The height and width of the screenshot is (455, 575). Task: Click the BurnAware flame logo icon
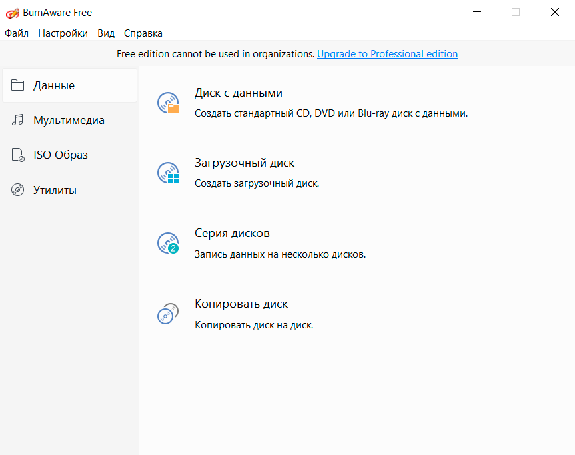[13, 13]
